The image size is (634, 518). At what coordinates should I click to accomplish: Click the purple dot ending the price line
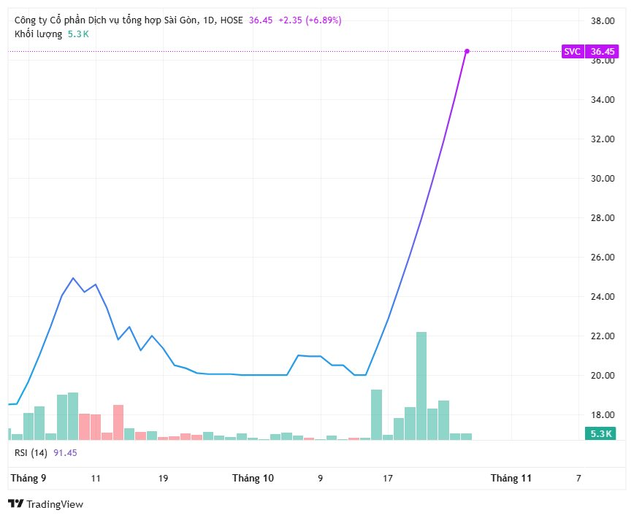click(467, 51)
